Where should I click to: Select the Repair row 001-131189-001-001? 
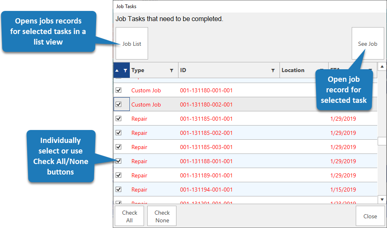tap(206, 175)
